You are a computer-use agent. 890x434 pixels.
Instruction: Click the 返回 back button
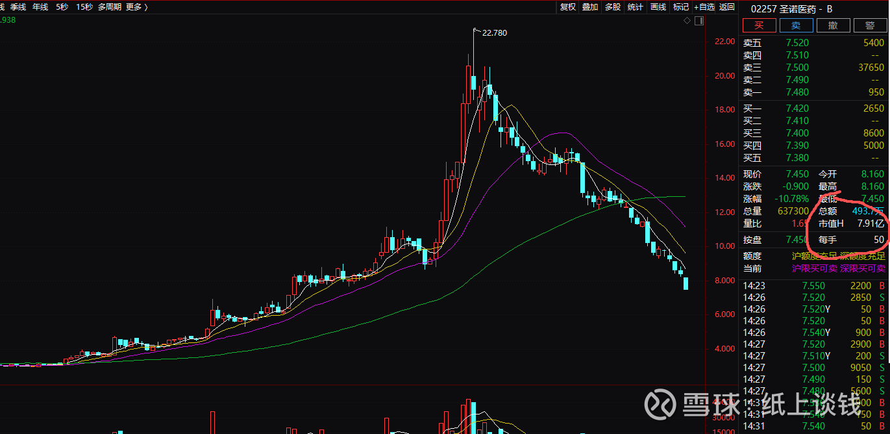(727, 7)
